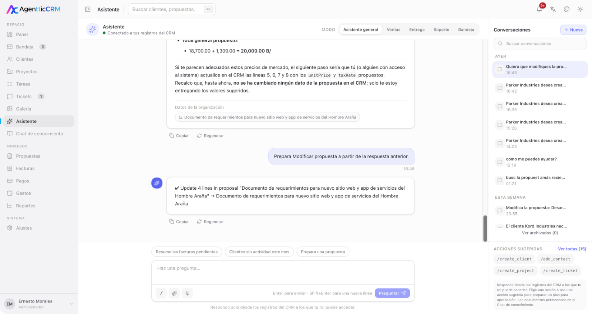Open Galería in the sidebar
This screenshot has width=592, height=314.
[39, 109]
